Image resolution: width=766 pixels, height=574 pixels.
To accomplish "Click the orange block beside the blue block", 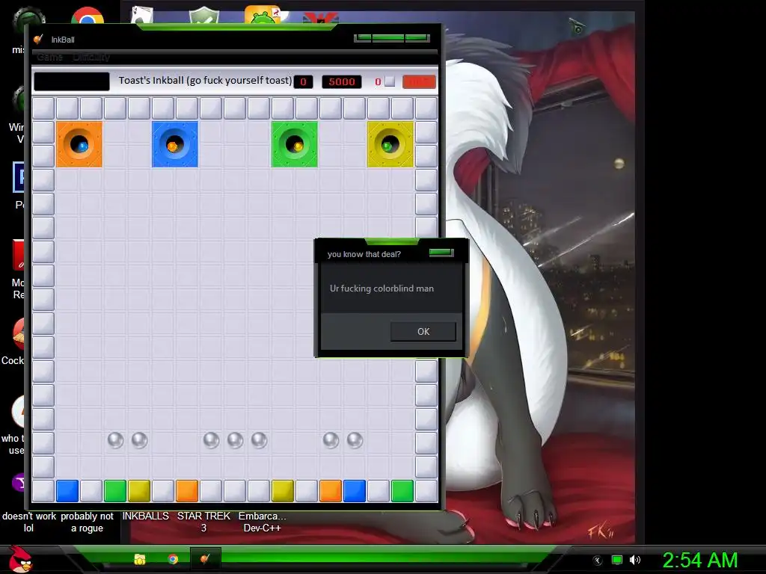I will (331, 491).
